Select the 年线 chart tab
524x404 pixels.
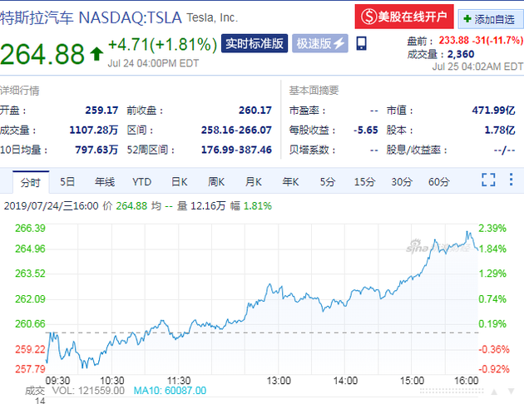pyautogui.click(x=105, y=181)
